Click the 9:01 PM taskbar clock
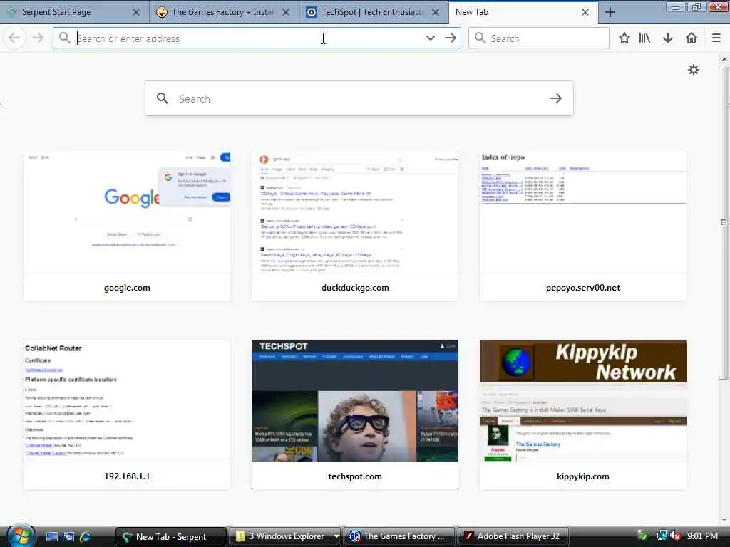The width and height of the screenshot is (730, 547). pyautogui.click(x=702, y=536)
